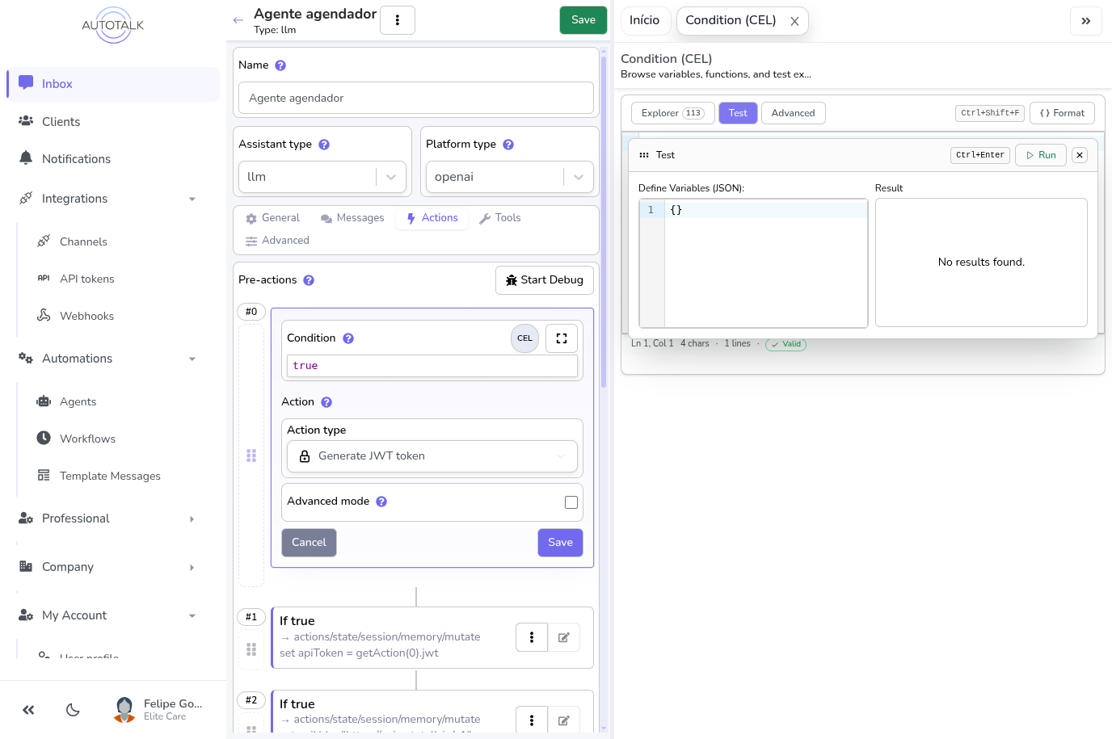Open the Platform type dropdown

pos(577,176)
